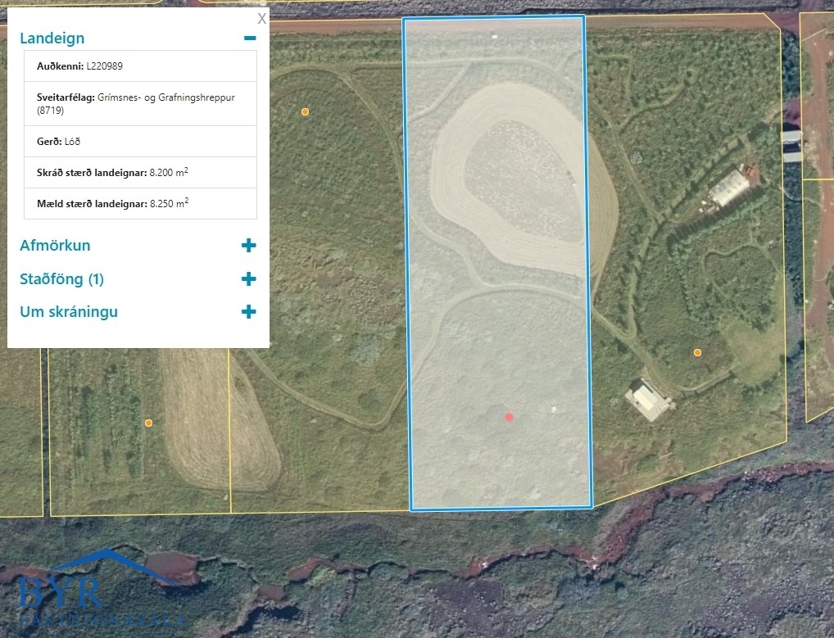
Task: Collapse the Landeign section using the minus icon
Action: tap(249, 38)
